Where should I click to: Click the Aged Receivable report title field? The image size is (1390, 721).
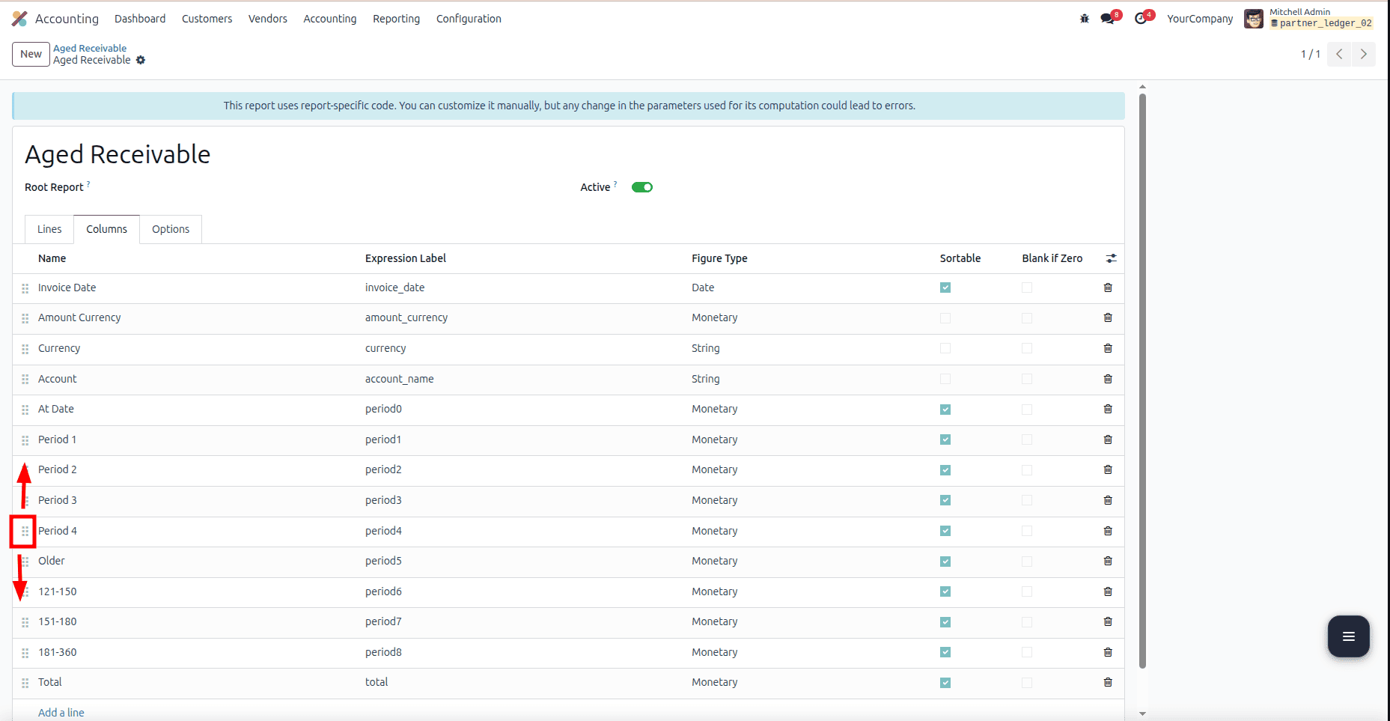tap(118, 154)
